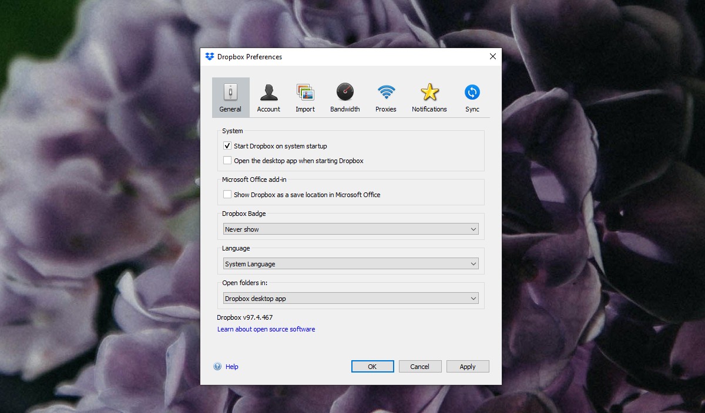
Task: Switch to the Sync tab
Action: 472,97
